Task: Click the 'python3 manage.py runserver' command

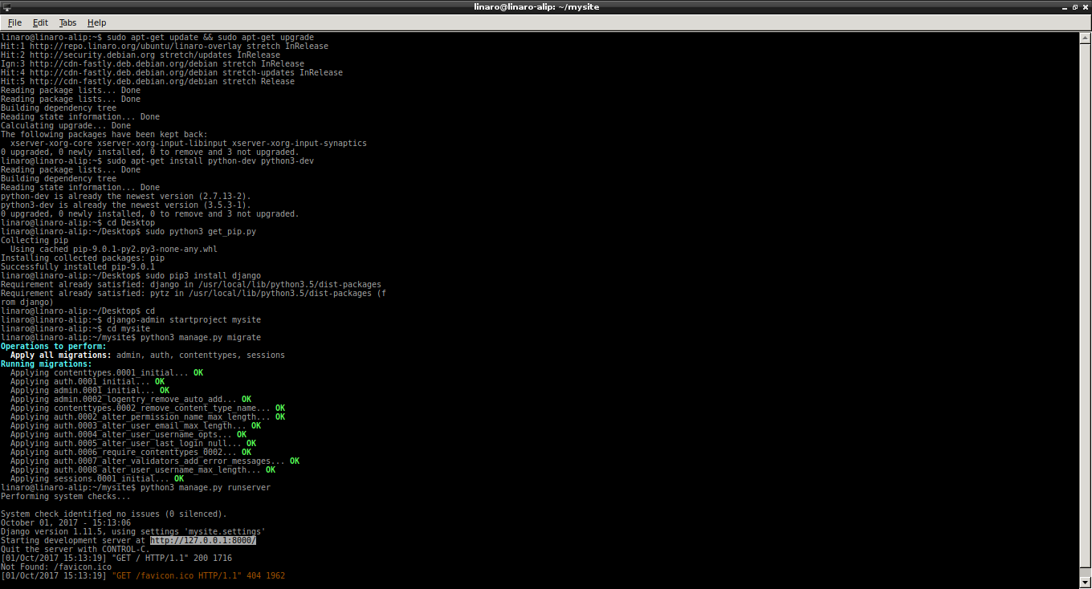Action: [x=206, y=488]
